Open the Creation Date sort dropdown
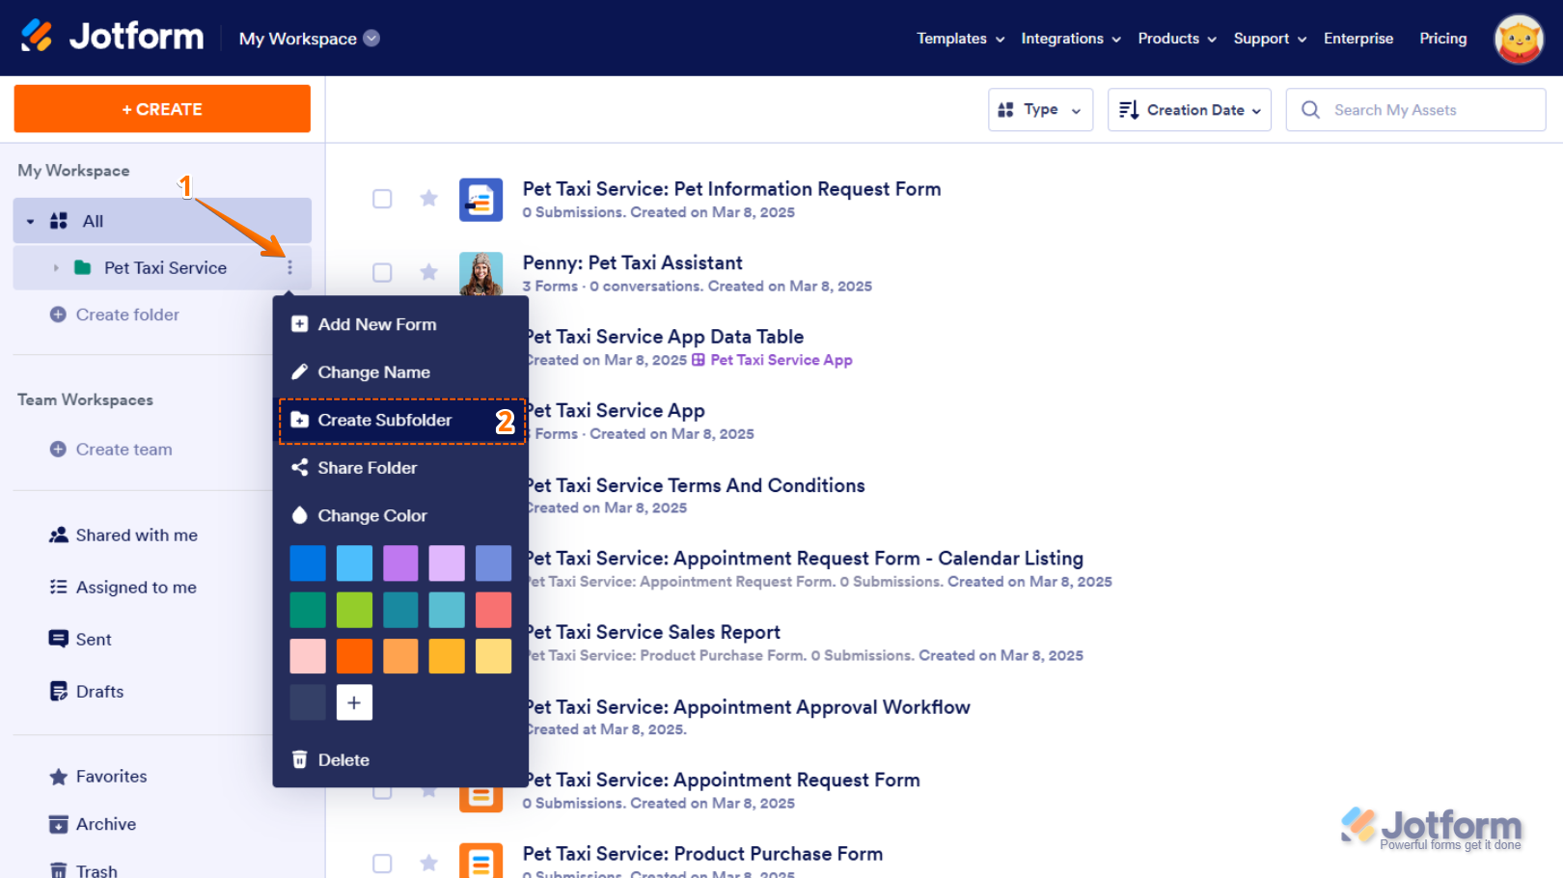Viewport: 1563px width, 878px height. (x=1189, y=110)
